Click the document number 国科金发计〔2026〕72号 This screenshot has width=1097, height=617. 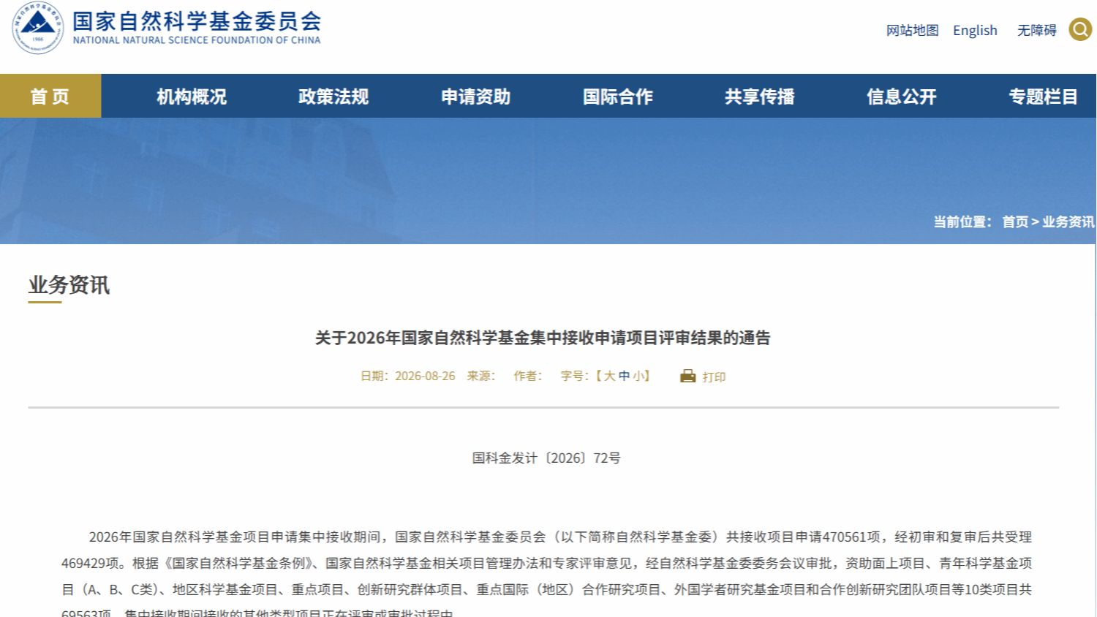point(546,458)
